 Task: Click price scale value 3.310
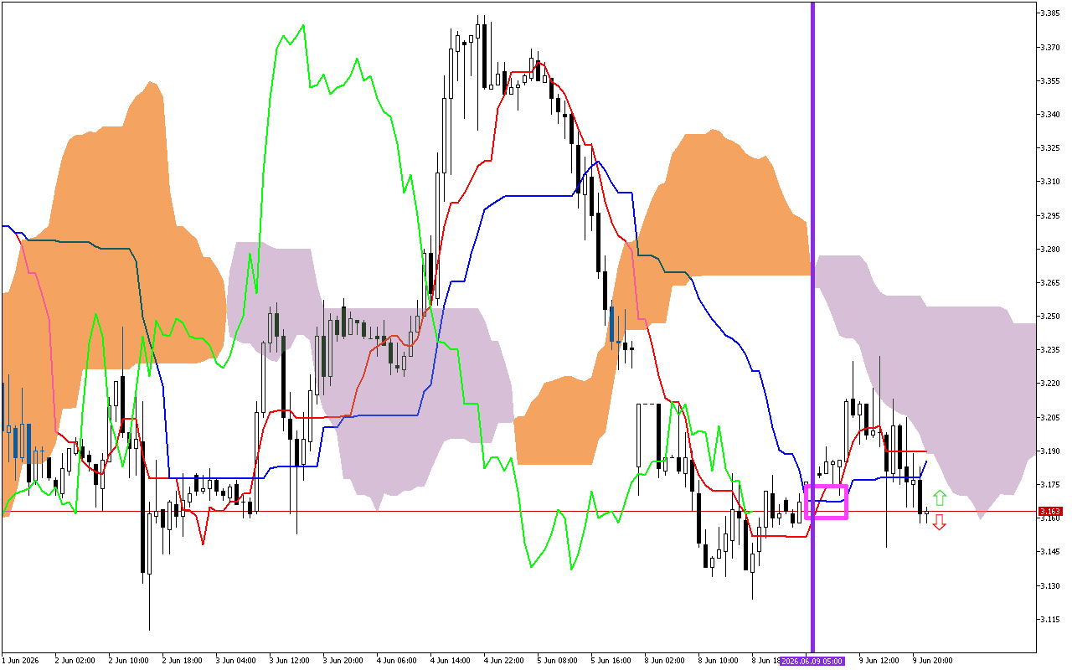[1050, 181]
